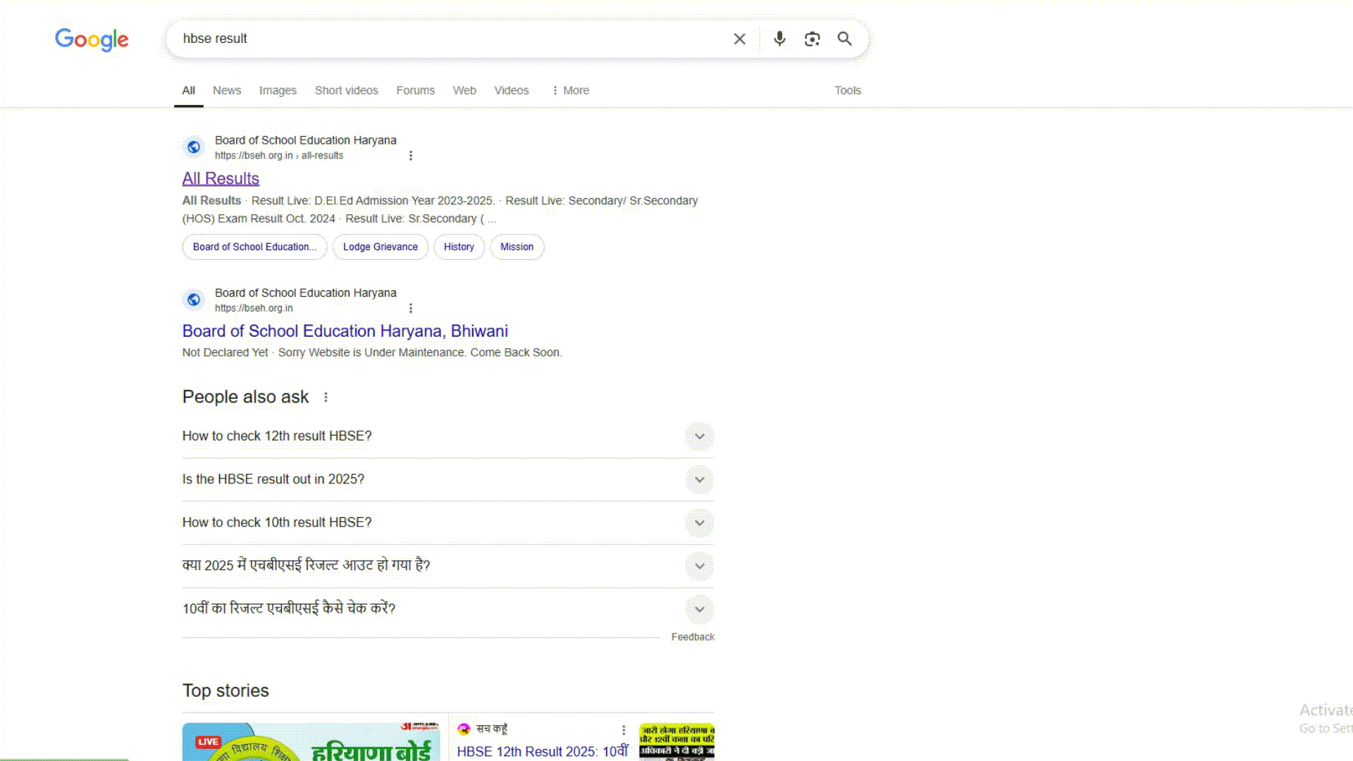Click the sach kahun source icon in Top stories
This screenshot has height=761, width=1353.
coord(464,729)
